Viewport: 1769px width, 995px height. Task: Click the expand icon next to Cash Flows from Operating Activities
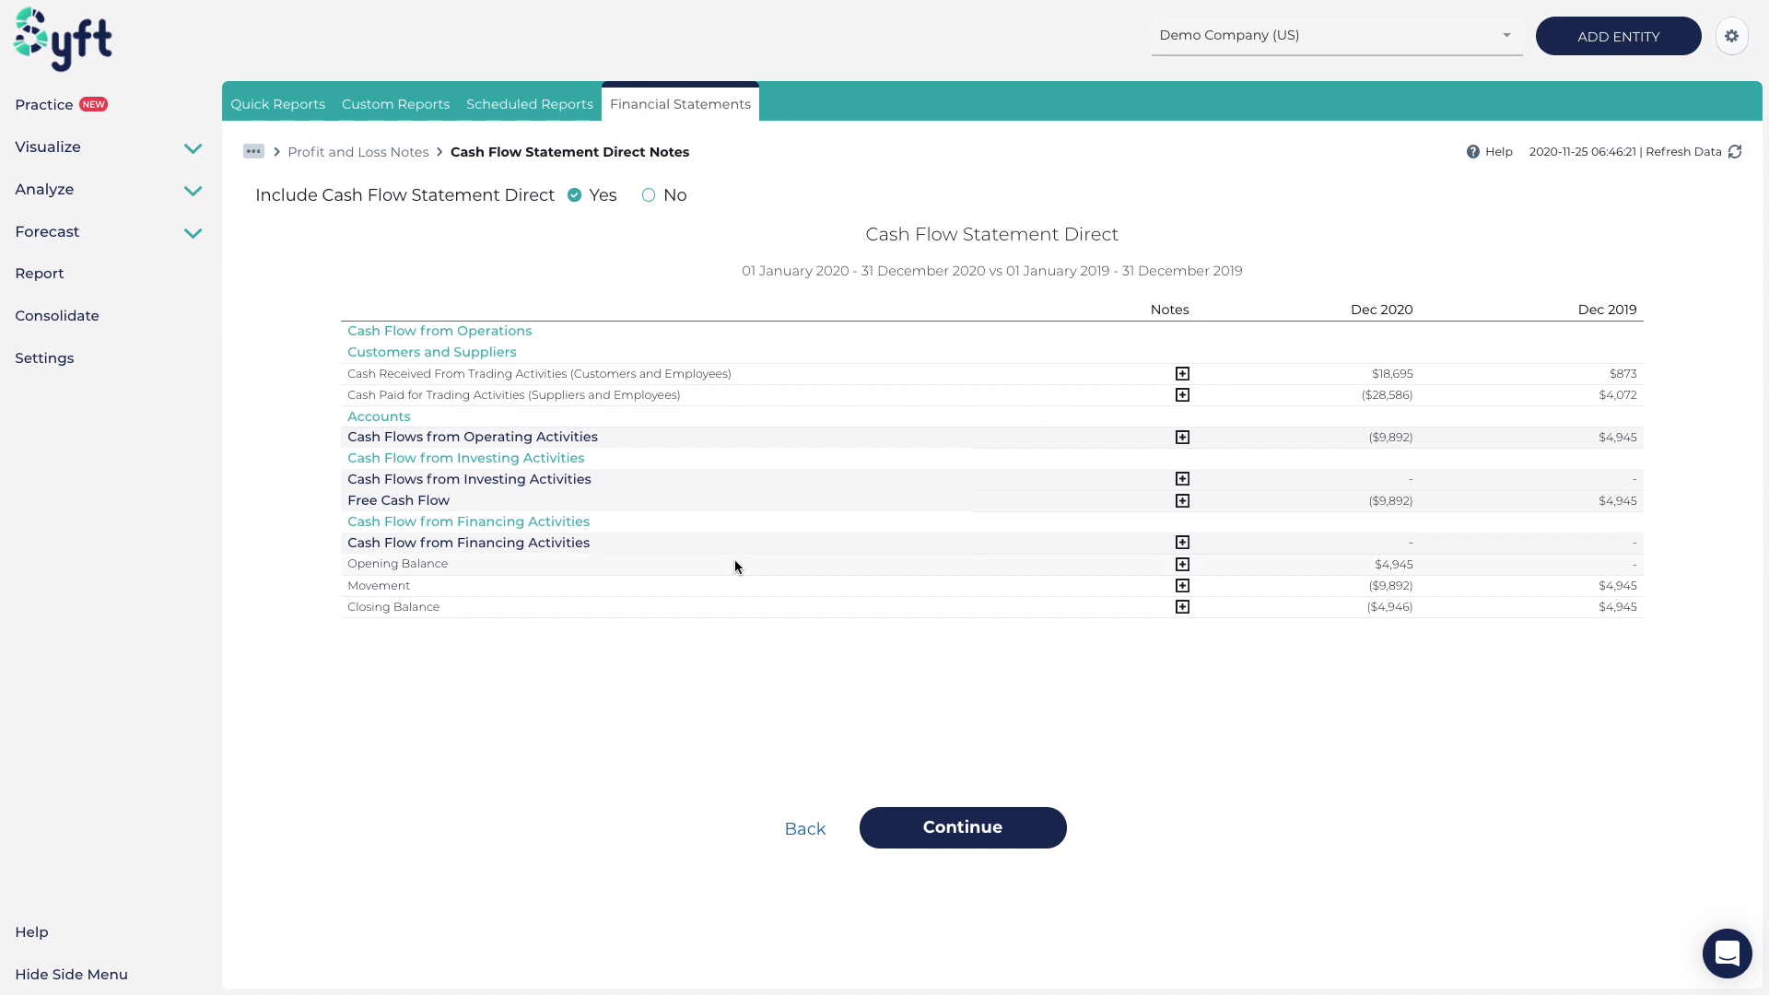[1182, 435]
